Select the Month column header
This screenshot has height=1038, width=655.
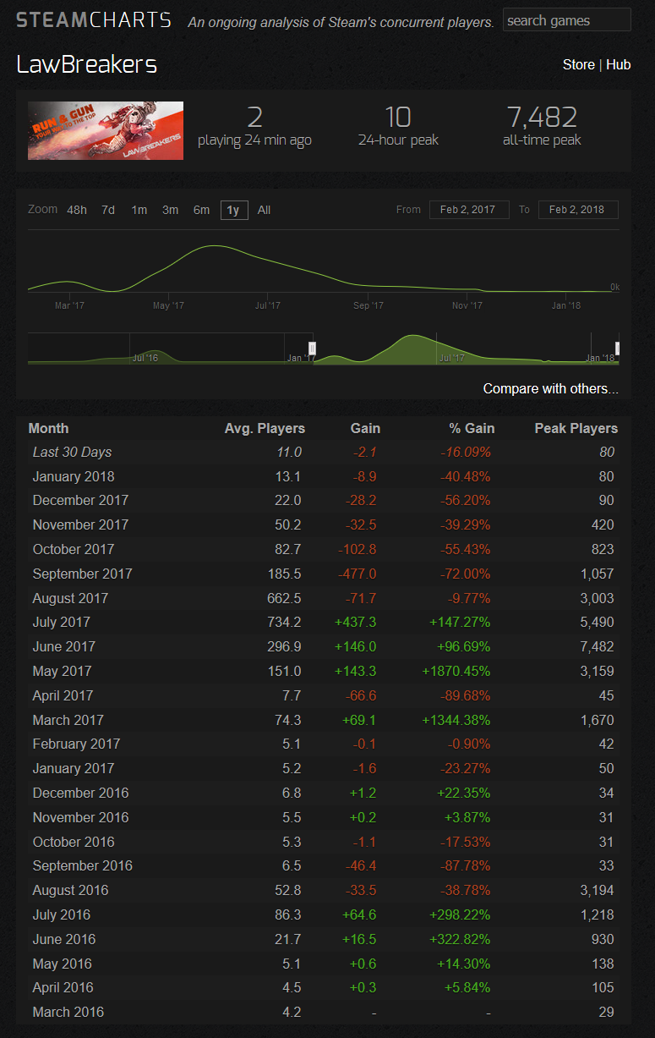coord(49,428)
